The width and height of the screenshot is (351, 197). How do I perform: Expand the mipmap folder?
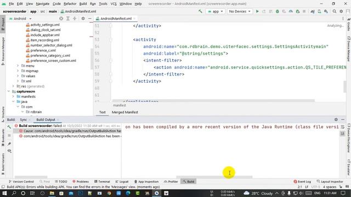point(18,71)
